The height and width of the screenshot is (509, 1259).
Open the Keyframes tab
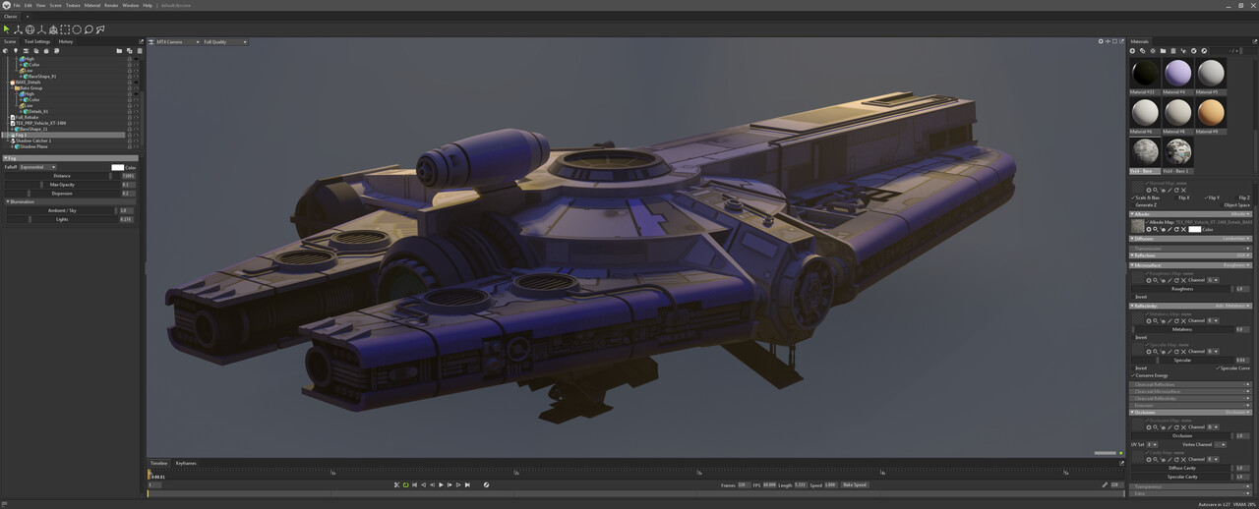coord(186,463)
